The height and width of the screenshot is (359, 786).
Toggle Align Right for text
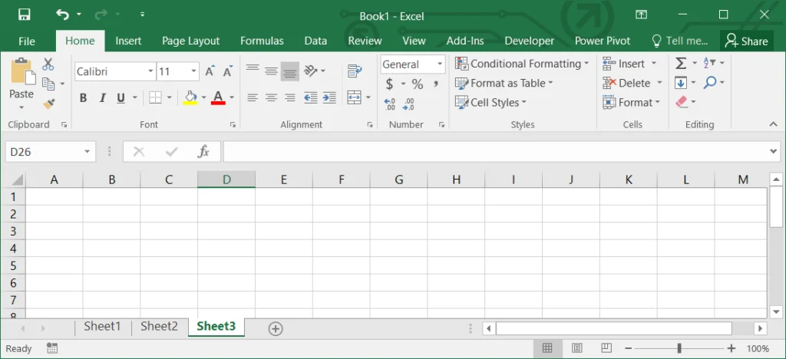coord(289,97)
